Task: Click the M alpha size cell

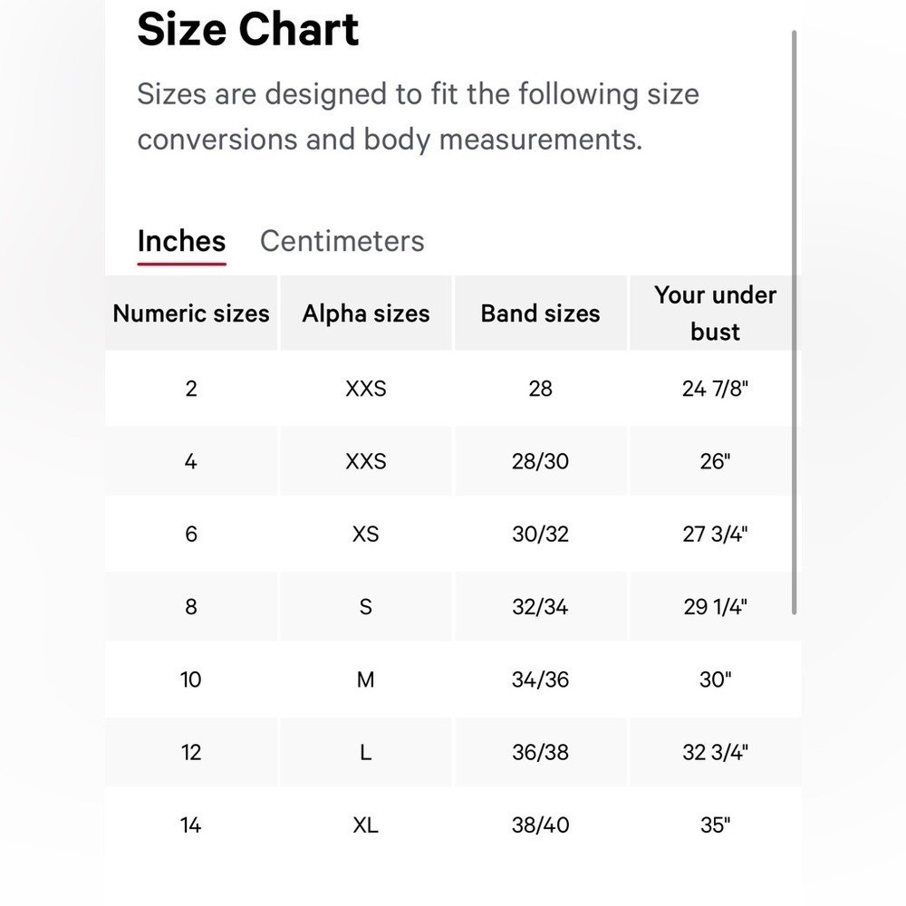Action: coord(366,679)
